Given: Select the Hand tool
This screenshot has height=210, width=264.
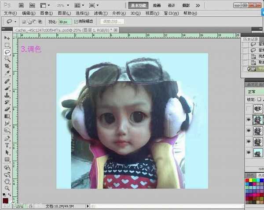Looking at the screenshot, I should click(x=7, y=181).
